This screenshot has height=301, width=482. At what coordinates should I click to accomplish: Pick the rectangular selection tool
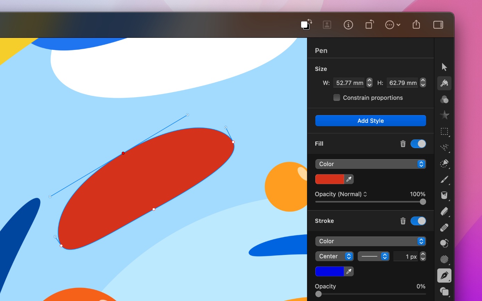coord(444,131)
